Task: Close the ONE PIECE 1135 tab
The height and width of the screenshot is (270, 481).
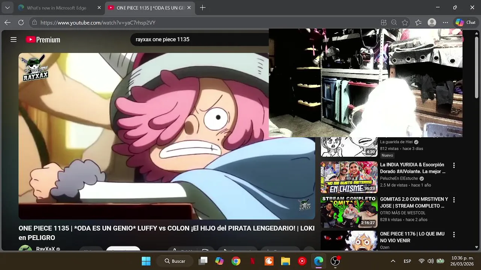Action: (189, 7)
